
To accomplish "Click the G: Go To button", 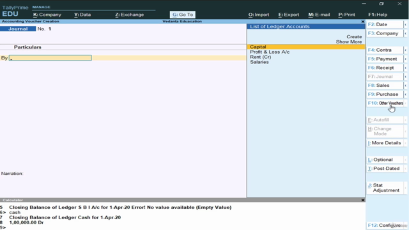I will 183,15.
